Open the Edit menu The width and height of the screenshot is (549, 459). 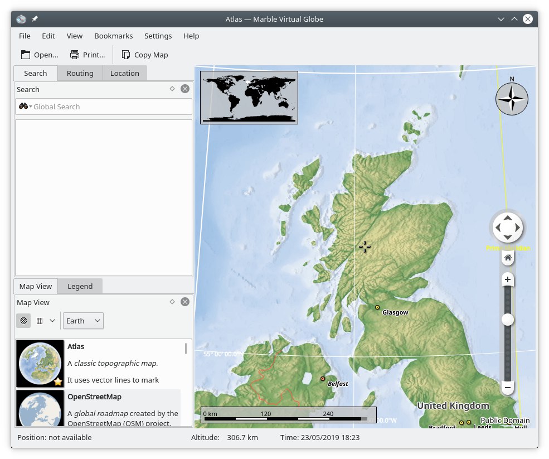pyautogui.click(x=48, y=36)
